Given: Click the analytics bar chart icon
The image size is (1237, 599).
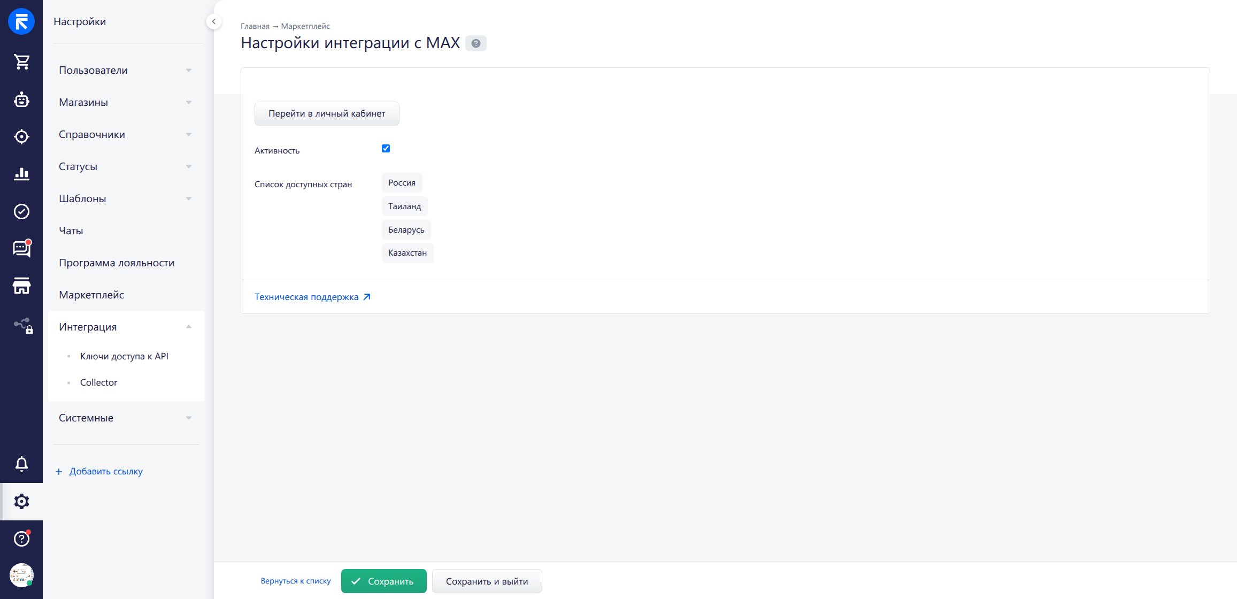Looking at the screenshot, I should [21, 174].
